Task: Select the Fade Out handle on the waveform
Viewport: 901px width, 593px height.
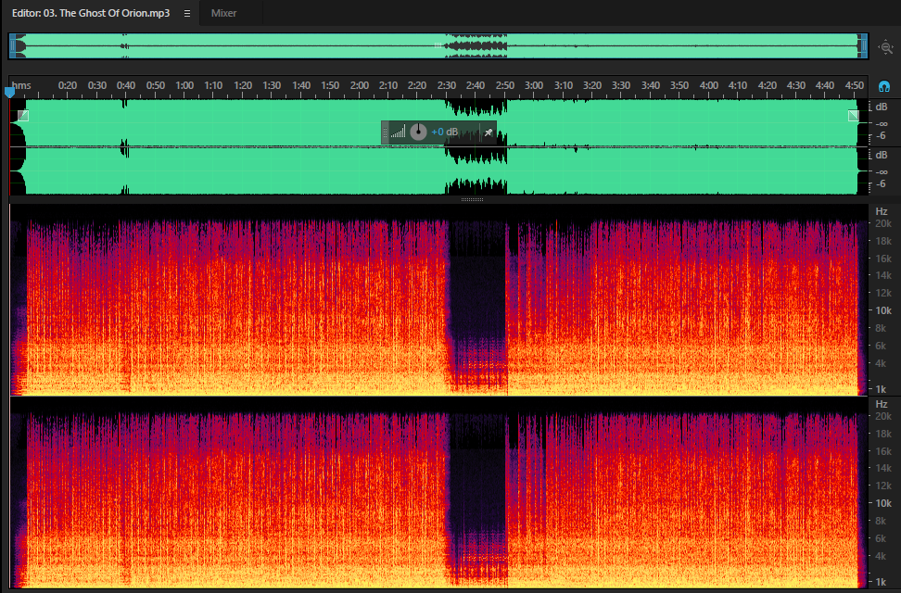Action: [854, 116]
